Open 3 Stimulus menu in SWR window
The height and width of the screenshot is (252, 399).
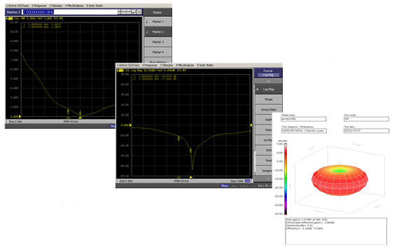click(x=56, y=6)
